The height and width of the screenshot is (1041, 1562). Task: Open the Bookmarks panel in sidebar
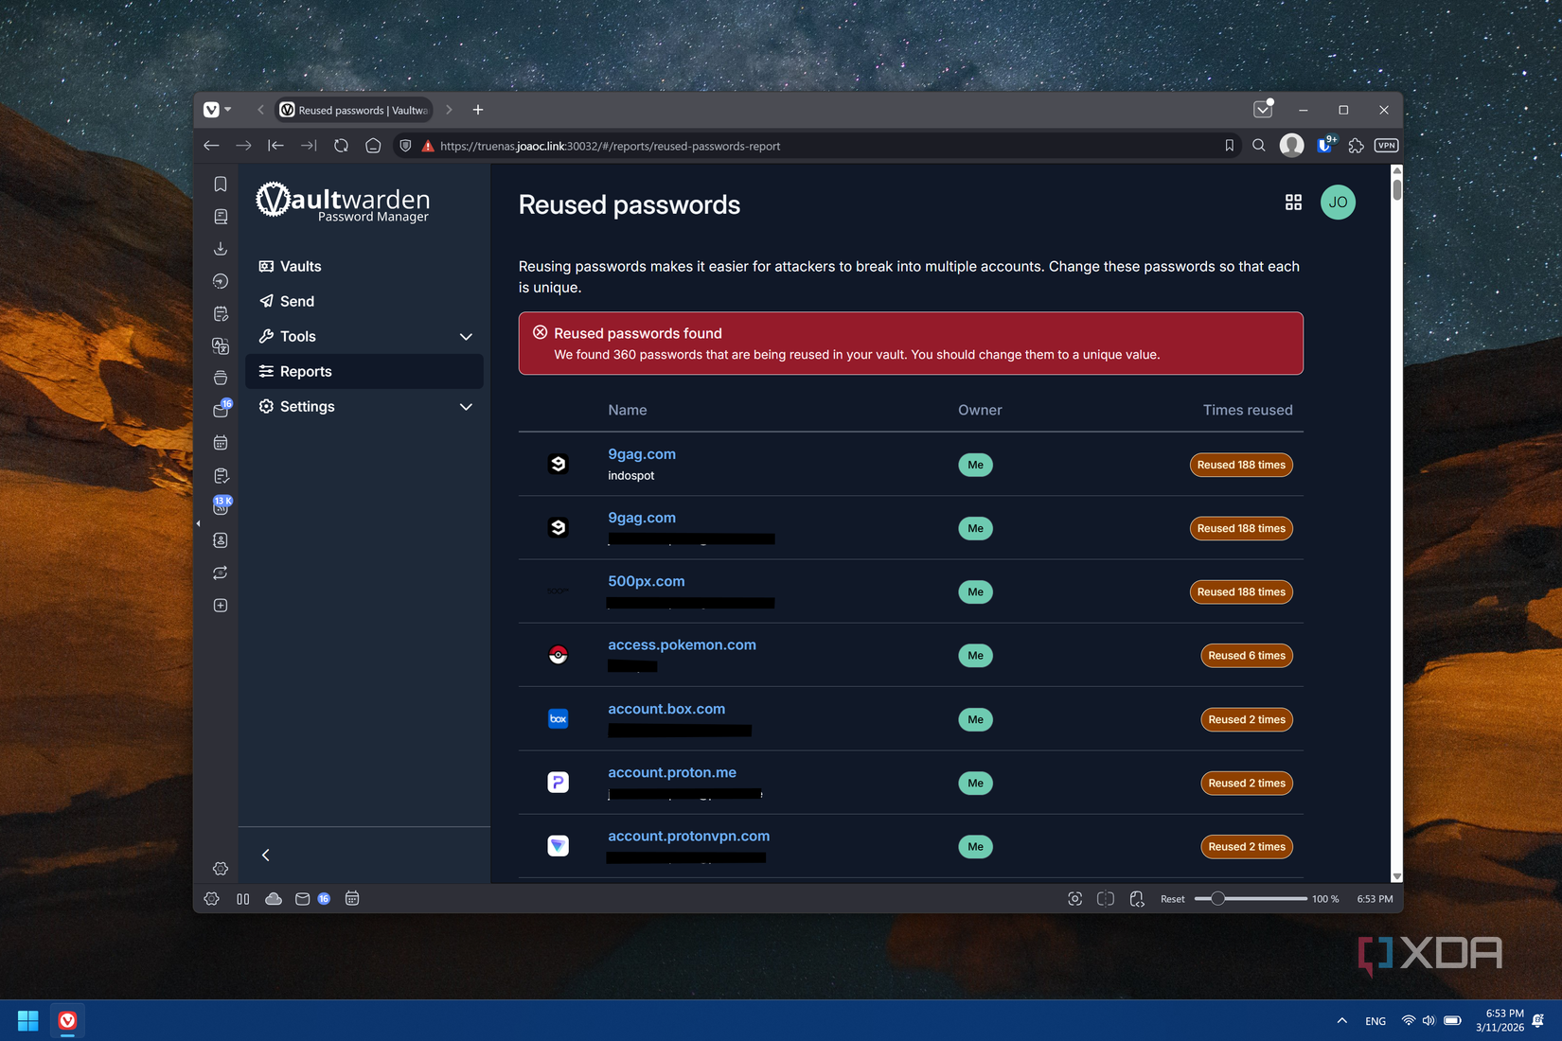pos(221,185)
